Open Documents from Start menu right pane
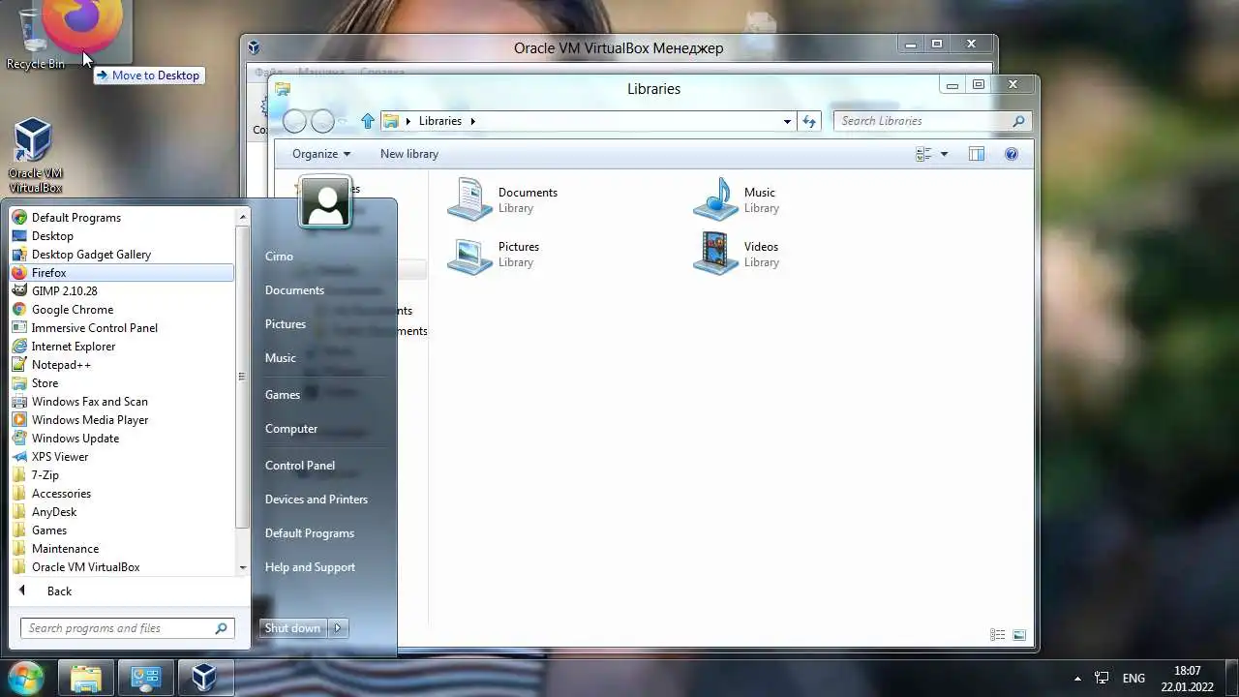The image size is (1239, 697). point(294,290)
